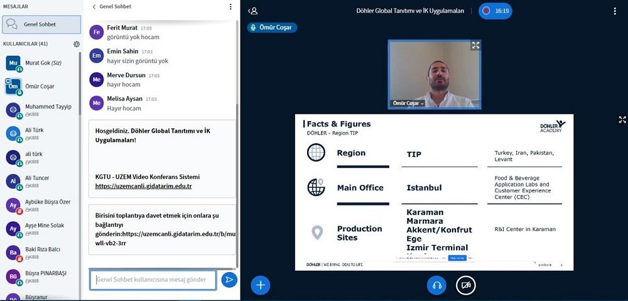Toggle the user list panel icon
This screenshot has width=628, height=301.
(x=252, y=11)
